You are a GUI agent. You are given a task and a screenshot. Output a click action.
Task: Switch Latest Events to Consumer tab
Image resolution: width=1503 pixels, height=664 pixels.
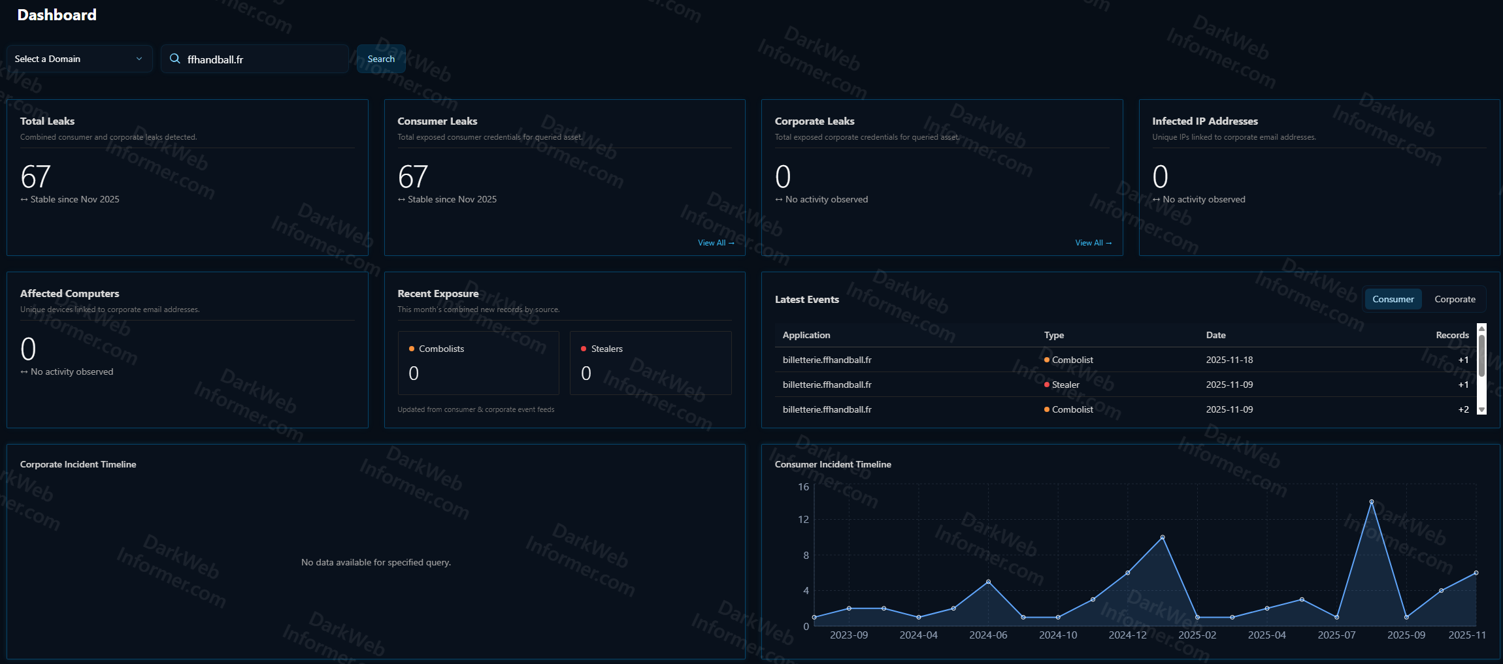pyautogui.click(x=1393, y=299)
